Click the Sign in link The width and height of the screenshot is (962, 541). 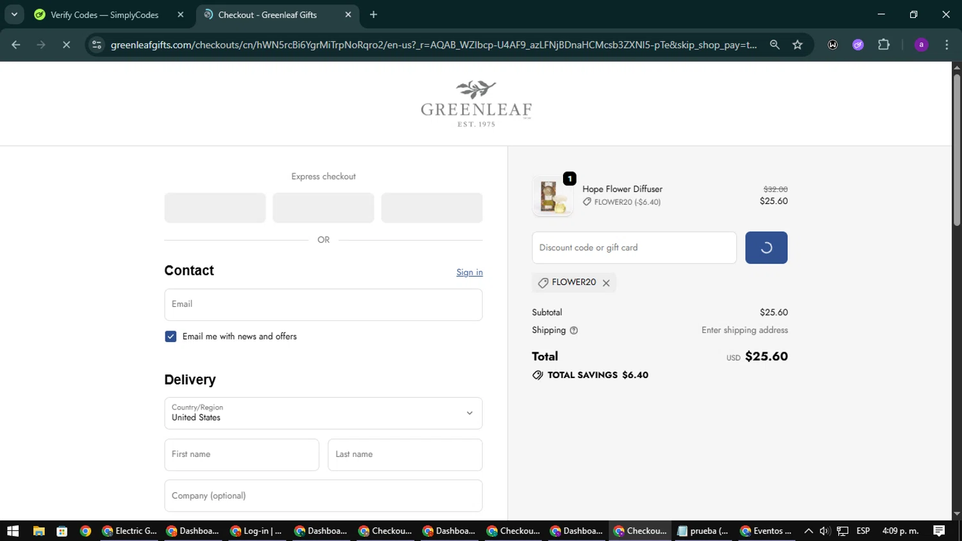point(469,273)
